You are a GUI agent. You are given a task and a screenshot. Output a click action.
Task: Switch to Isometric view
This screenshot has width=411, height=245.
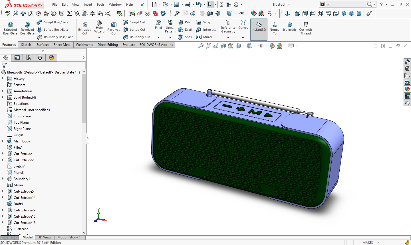click(x=290, y=27)
